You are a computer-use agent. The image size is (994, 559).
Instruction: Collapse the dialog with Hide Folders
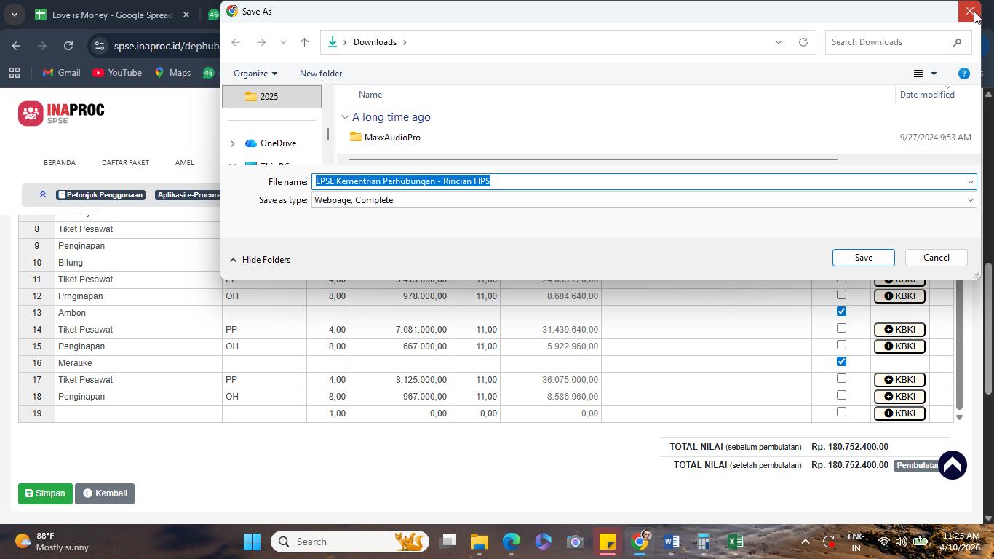[x=260, y=260]
